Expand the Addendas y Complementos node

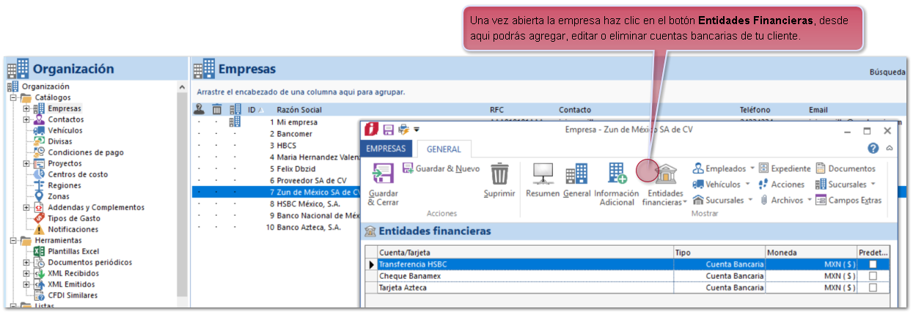pyautogui.click(x=26, y=207)
